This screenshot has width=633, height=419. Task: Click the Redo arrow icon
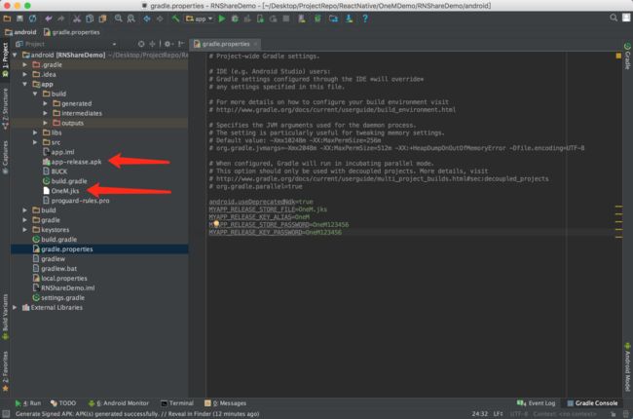pos(61,19)
